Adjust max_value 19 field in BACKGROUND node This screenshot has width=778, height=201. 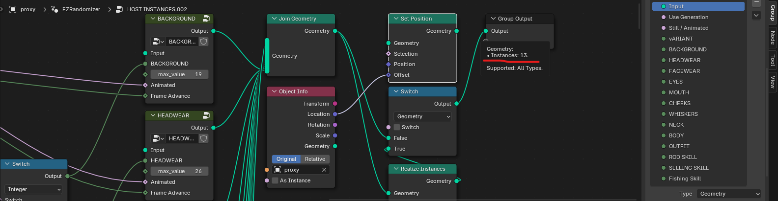click(x=179, y=74)
